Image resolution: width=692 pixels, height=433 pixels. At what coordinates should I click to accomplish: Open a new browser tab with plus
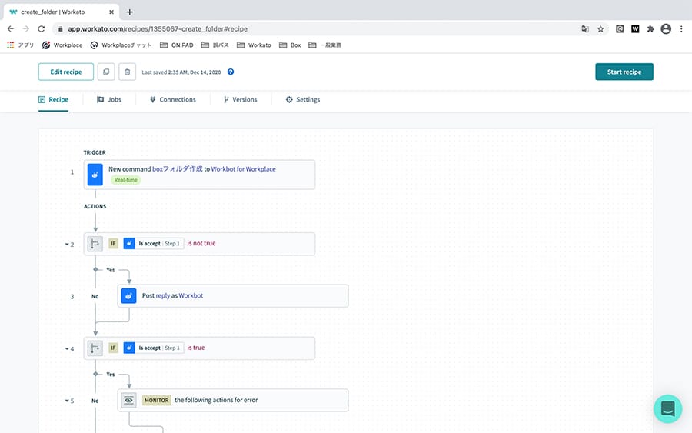click(130, 12)
